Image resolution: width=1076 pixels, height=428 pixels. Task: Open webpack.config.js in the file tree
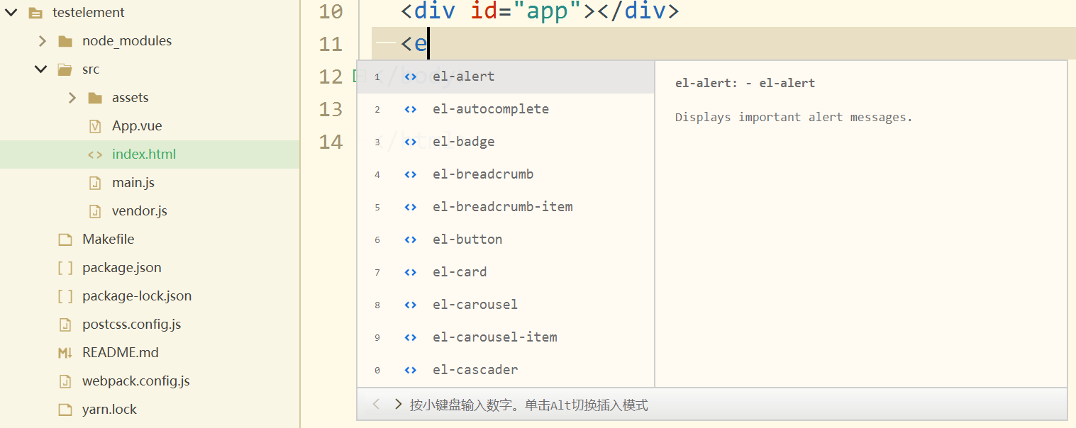(135, 381)
